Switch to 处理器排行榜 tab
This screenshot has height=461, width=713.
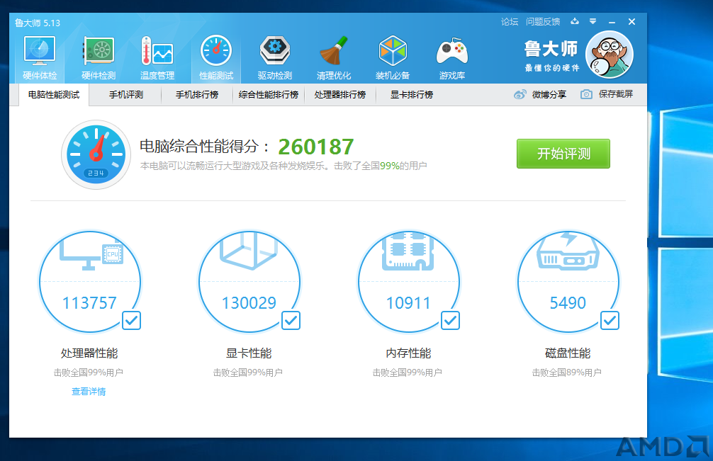click(339, 94)
